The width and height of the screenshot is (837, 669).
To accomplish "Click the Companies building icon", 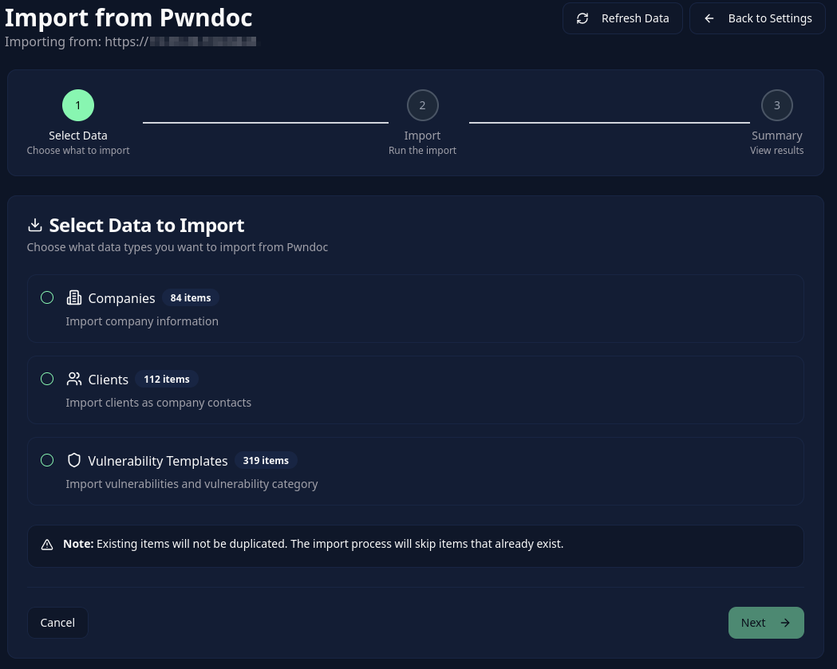I will click(74, 297).
